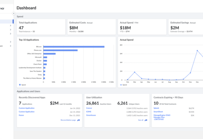This screenshot has width=203, height=139.
Task: Select the highlighted active sidebar menu item
Action: pos(7,21)
